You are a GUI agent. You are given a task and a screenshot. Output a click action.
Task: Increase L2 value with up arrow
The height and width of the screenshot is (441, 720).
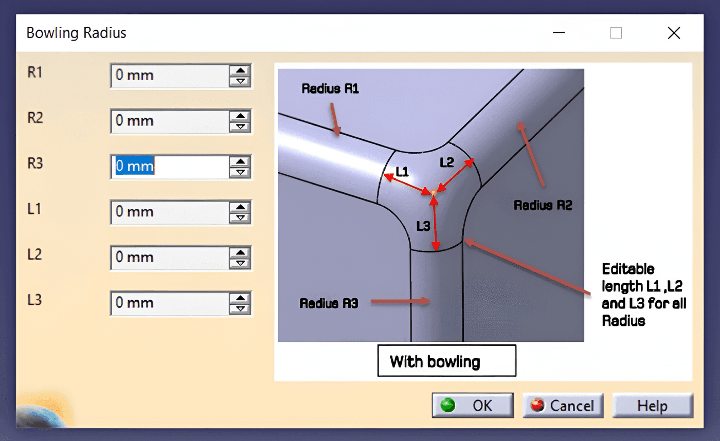coord(240,252)
